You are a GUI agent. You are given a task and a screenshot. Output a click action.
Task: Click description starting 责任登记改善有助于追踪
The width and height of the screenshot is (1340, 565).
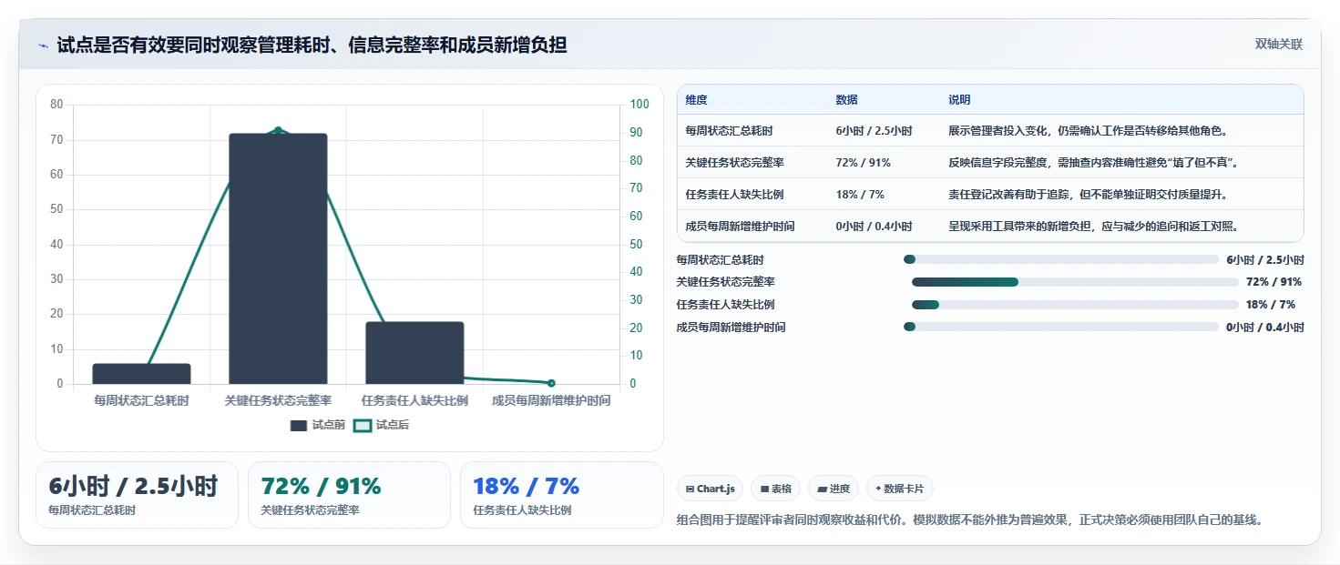(x=1088, y=195)
